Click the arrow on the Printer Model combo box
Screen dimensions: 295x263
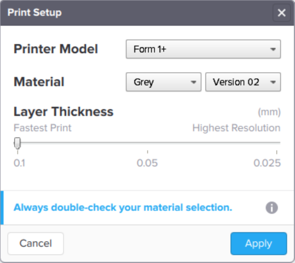point(273,49)
